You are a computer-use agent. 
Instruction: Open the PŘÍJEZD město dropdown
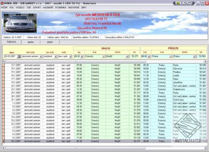[x=194, y=56]
